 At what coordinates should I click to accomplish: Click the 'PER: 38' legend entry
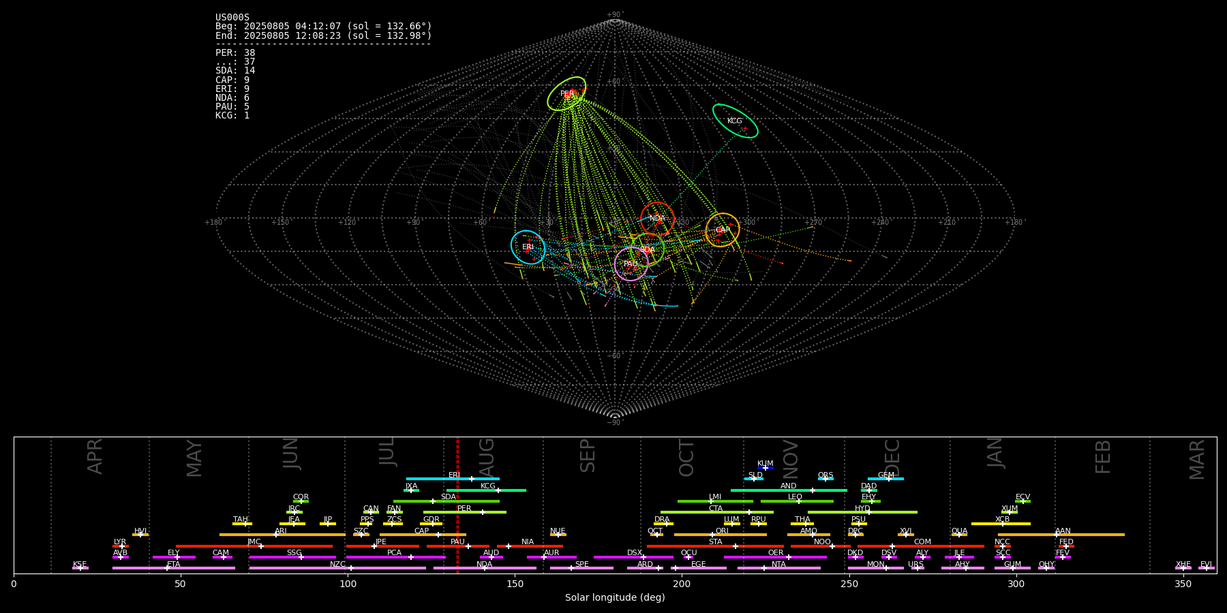(235, 53)
